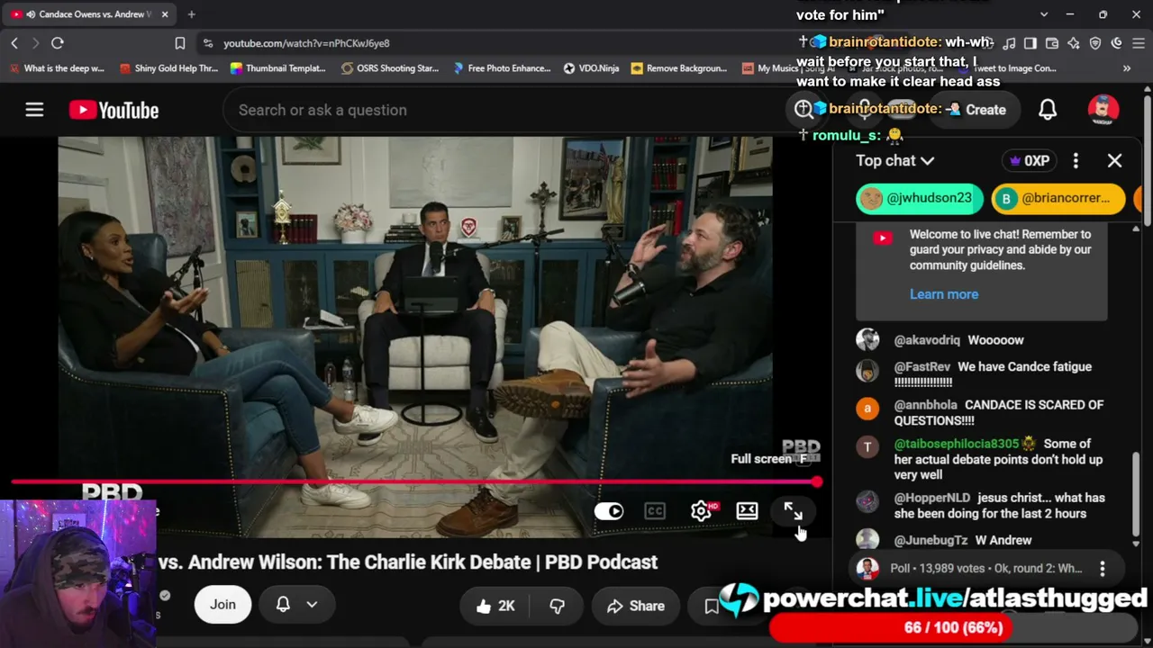Click @akavodriq username in chat
The image size is (1153, 648).
click(927, 340)
